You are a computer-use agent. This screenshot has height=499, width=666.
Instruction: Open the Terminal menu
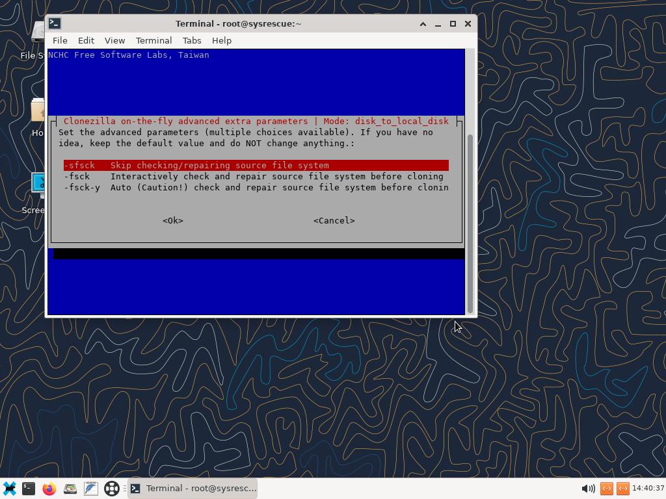153,40
